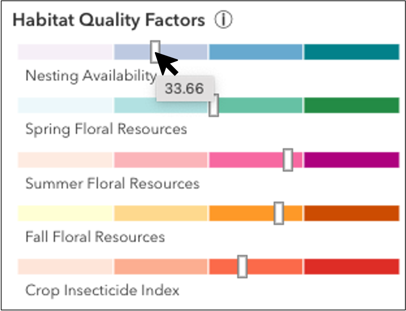Click the Fall Floral Resources slider handle
Screen dimensions: 406x311
click(x=278, y=213)
